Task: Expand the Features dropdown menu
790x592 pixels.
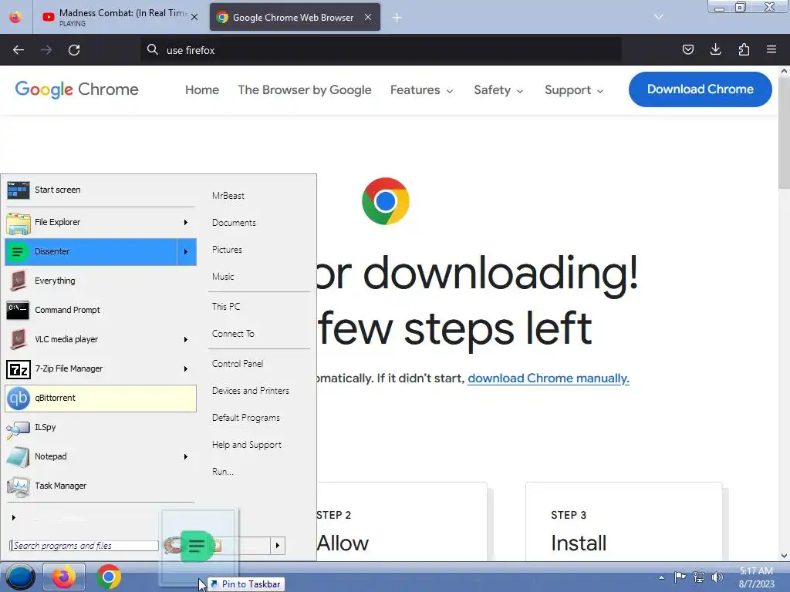Action: click(422, 89)
